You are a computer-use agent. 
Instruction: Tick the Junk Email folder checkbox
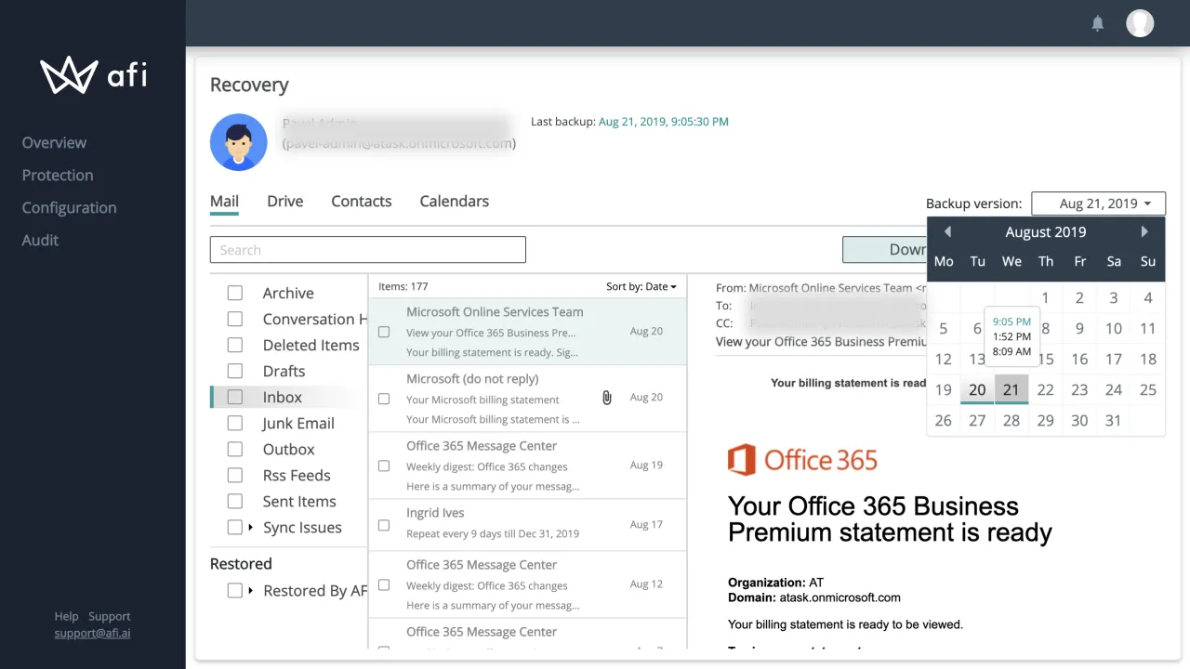pos(235,423)
